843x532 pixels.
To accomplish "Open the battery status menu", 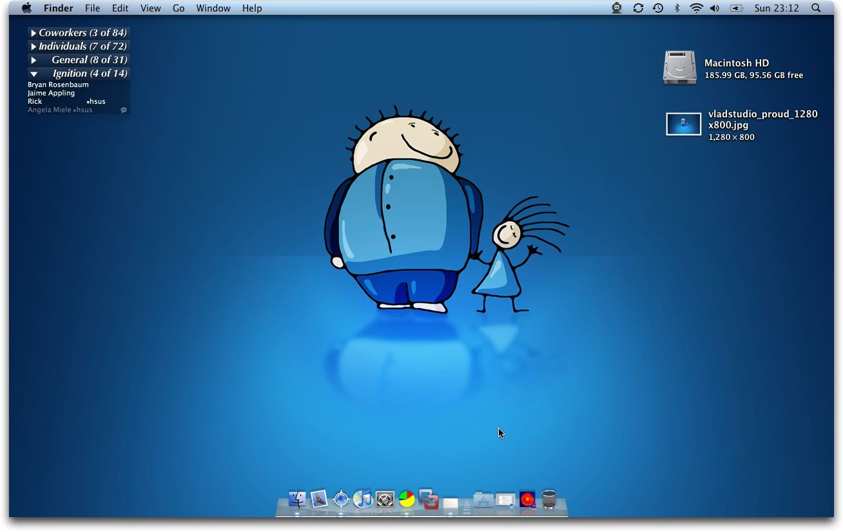I will tap(737, 8).
